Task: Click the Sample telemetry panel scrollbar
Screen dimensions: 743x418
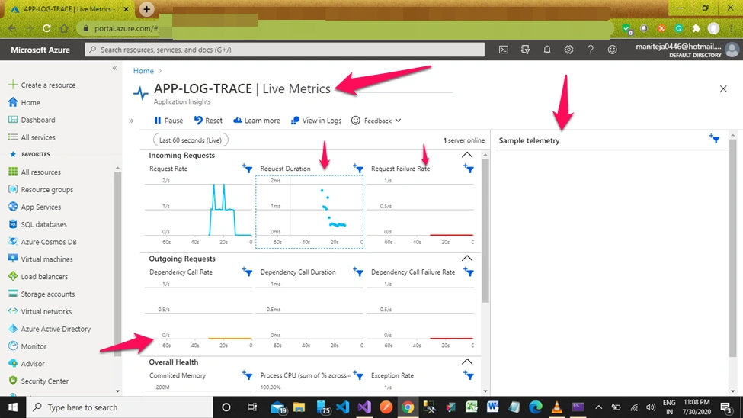Action: 732,246
